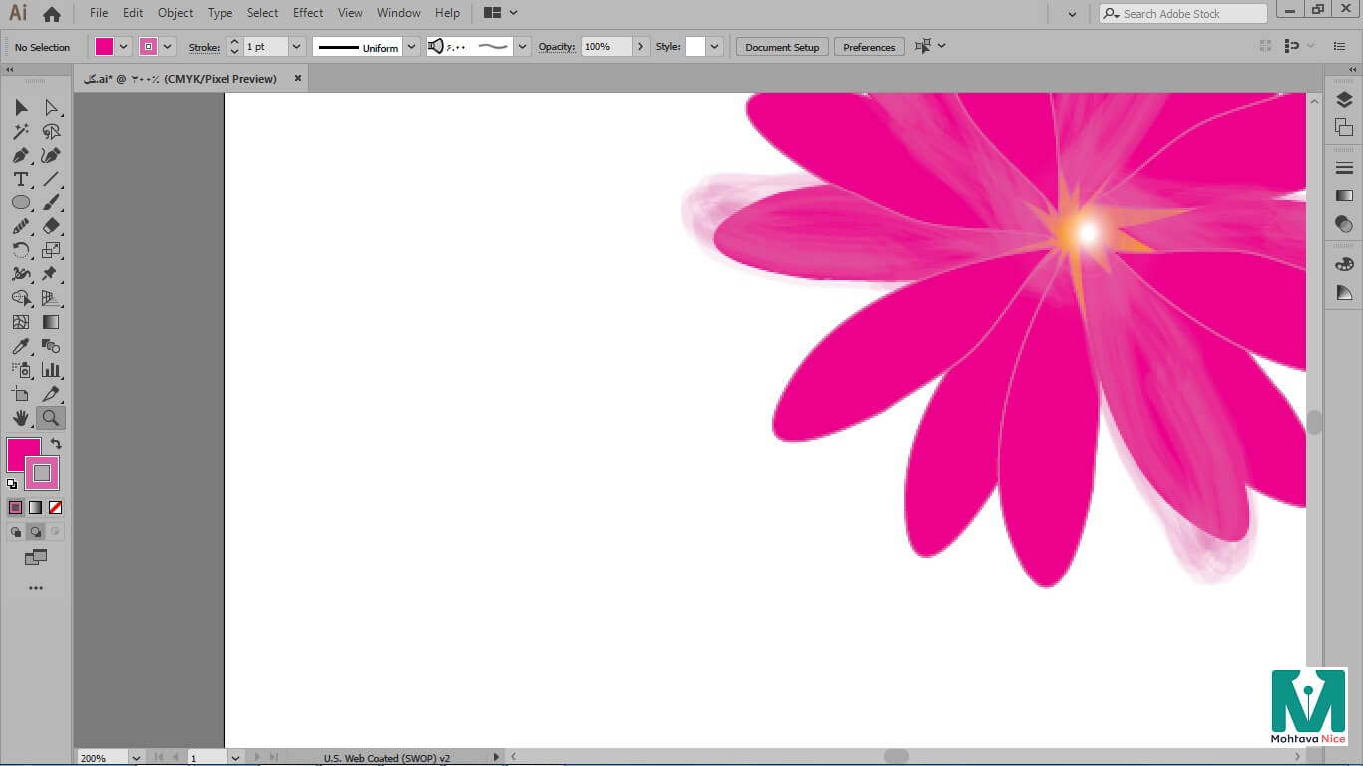
Task: Switch paint mode to Gradient
Action: (36, 508)
